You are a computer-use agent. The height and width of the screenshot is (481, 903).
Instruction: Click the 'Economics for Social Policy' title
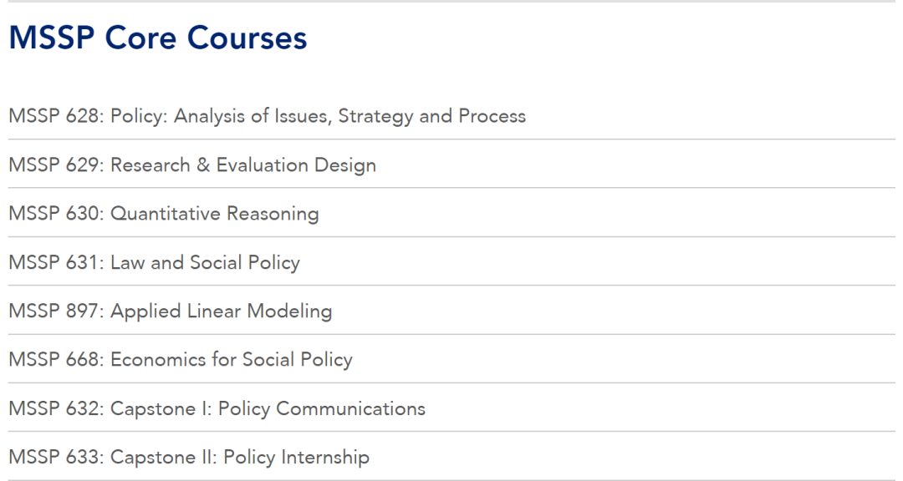[232, 360]
